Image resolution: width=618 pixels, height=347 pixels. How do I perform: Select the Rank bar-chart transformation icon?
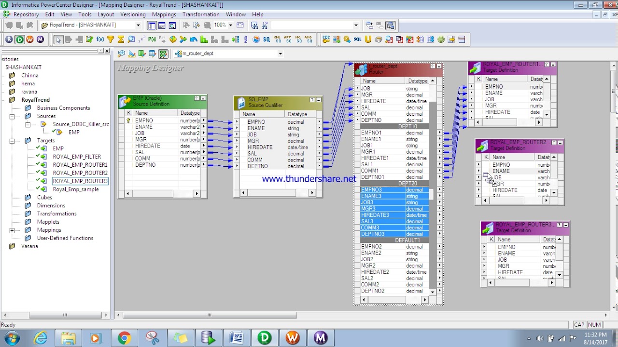(x=204, y=40)
